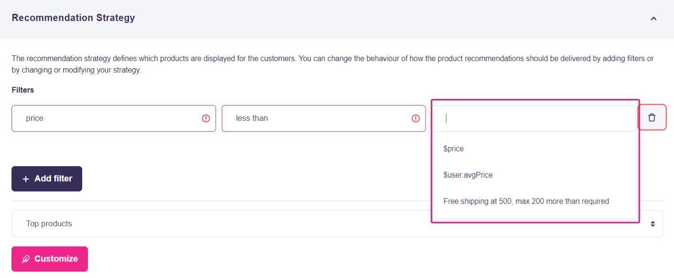Collapse section using the top-right chevron icon
Screen dimensions: 674x278
(x=653, y=19)
